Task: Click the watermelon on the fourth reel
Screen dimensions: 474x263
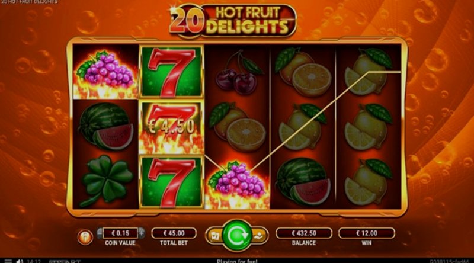Action: [x=303, y=181]
